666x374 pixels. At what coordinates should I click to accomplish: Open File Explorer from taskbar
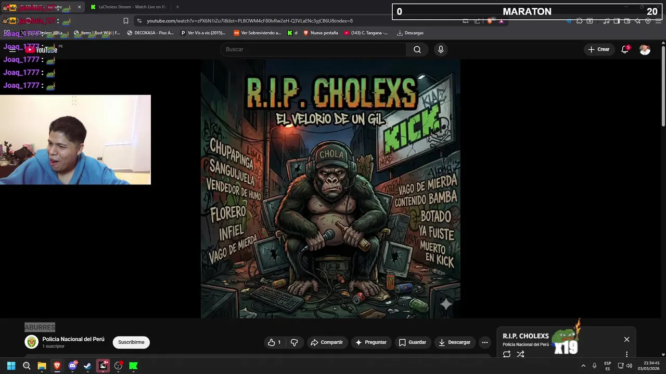pos(42,366)
